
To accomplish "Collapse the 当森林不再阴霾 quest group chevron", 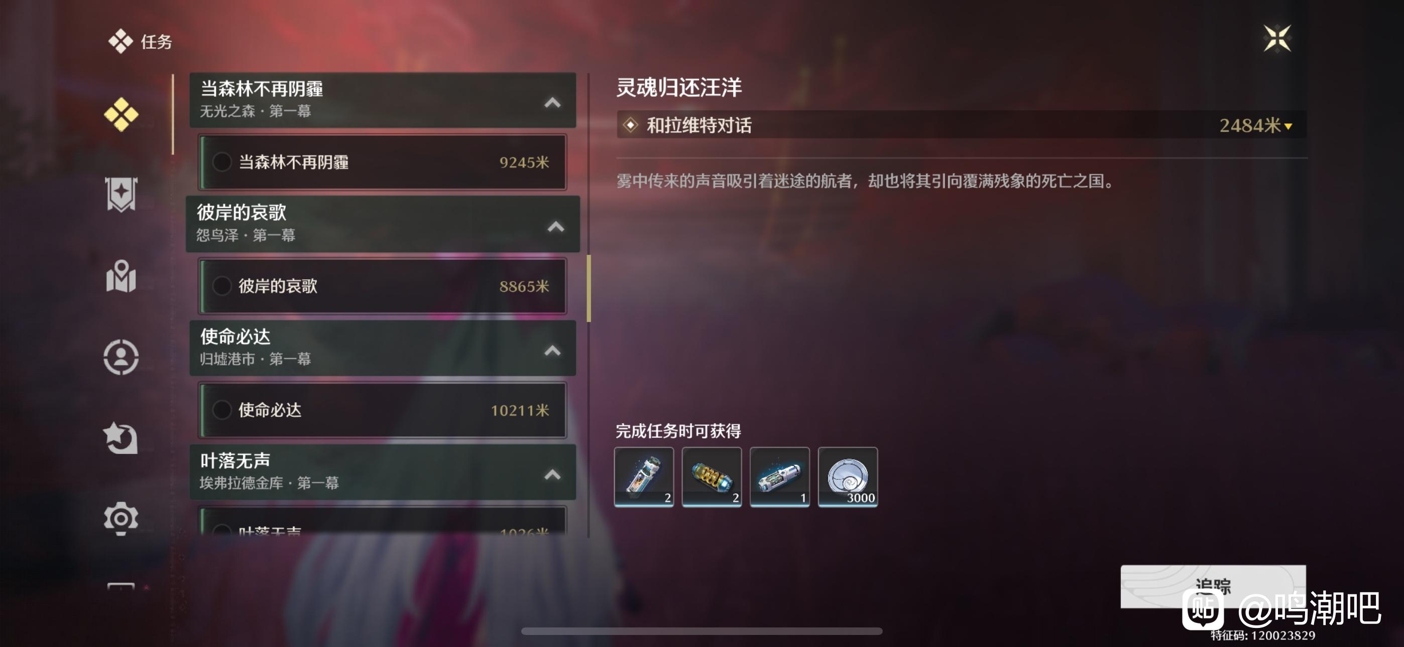I will coord(552,102).
